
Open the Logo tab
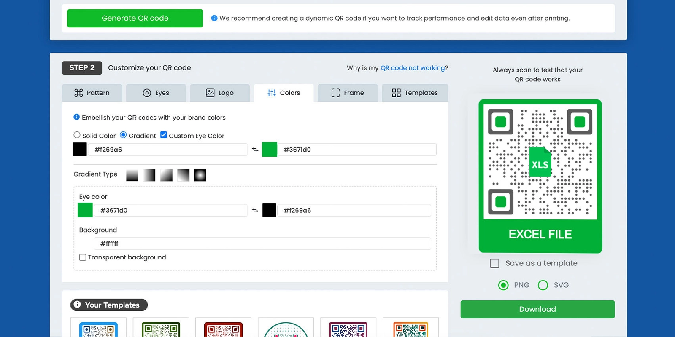coord(220,93)
